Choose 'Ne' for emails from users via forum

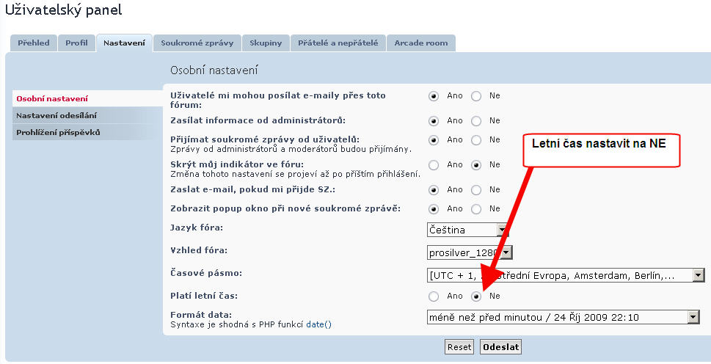click(476, 96)
